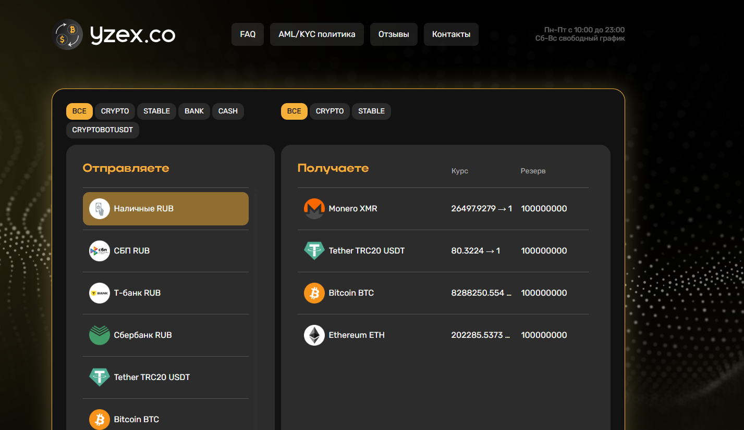Screen dimensions: 744x430
Task: Click the Tether icon in the Отправляете list
Action: 100,377
